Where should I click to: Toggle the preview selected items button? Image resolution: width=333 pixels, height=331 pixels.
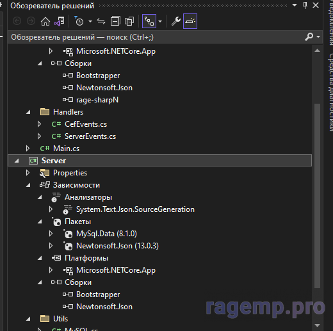pyautogui.click(x=190, y=21)
